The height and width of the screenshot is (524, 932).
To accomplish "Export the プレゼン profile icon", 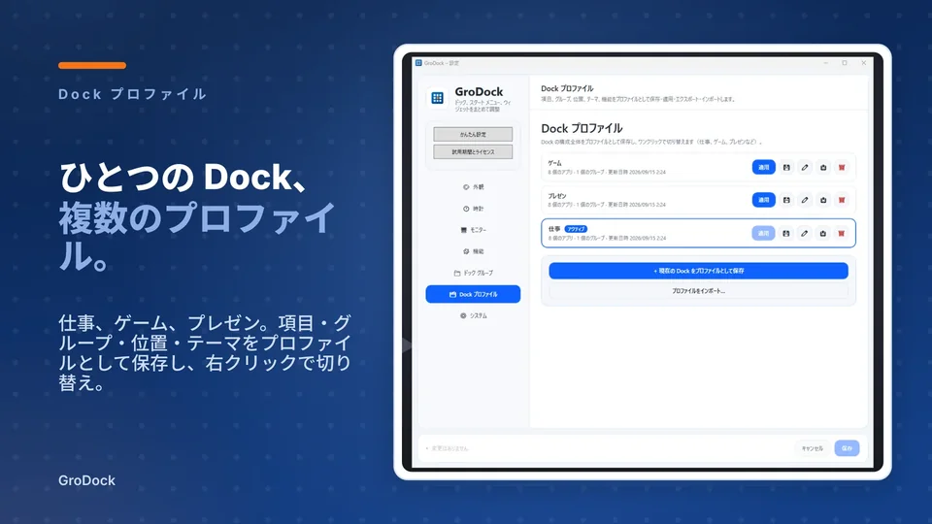I will (x=823, y=200).
